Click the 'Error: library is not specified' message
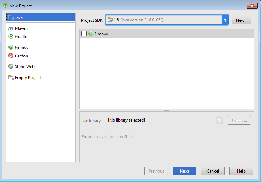The height and width of the screenshot is (182, 261). click(107, 137)
